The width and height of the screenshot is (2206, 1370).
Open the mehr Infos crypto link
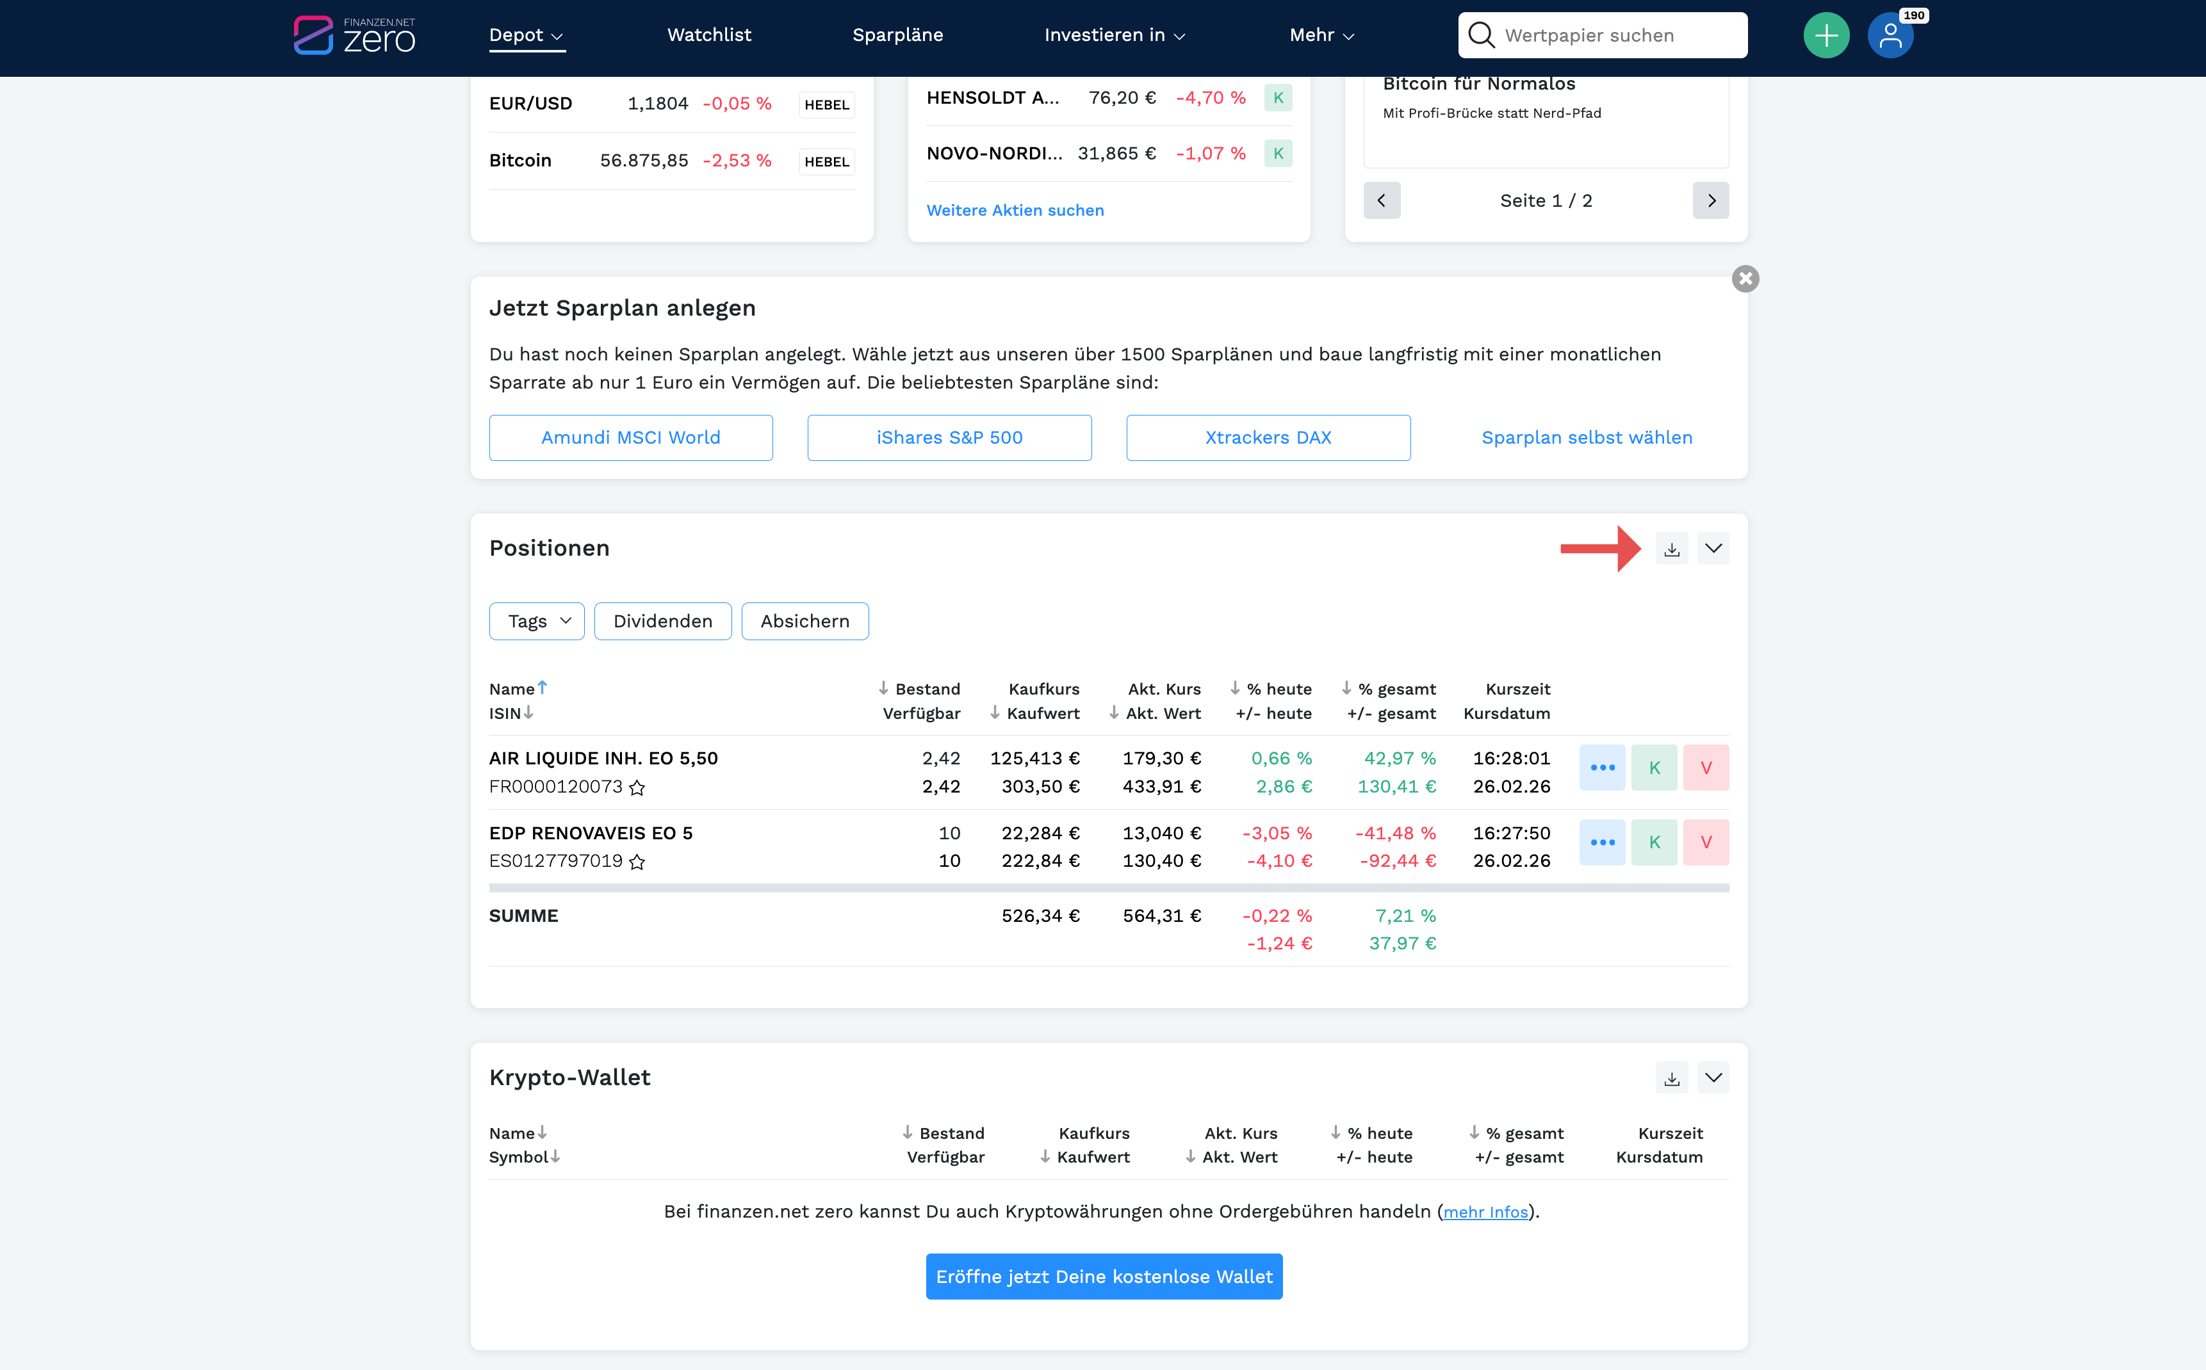pyautogui.click(x=1485, y=1213)
